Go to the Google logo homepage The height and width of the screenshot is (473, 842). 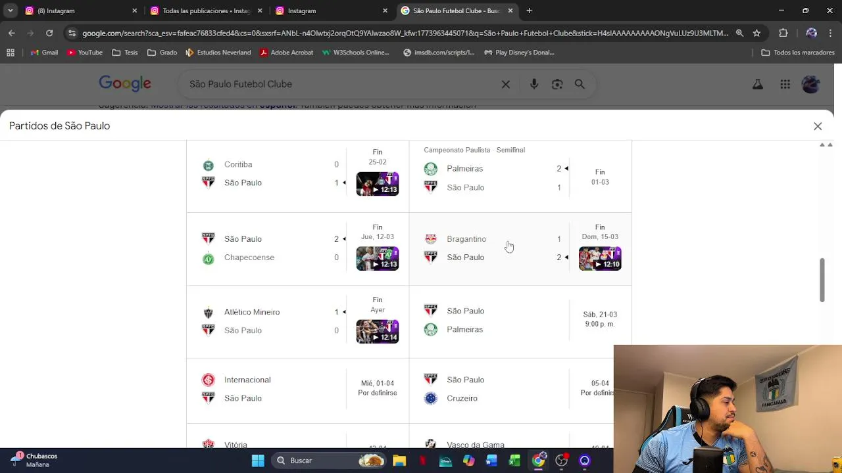tap(125, 83)
